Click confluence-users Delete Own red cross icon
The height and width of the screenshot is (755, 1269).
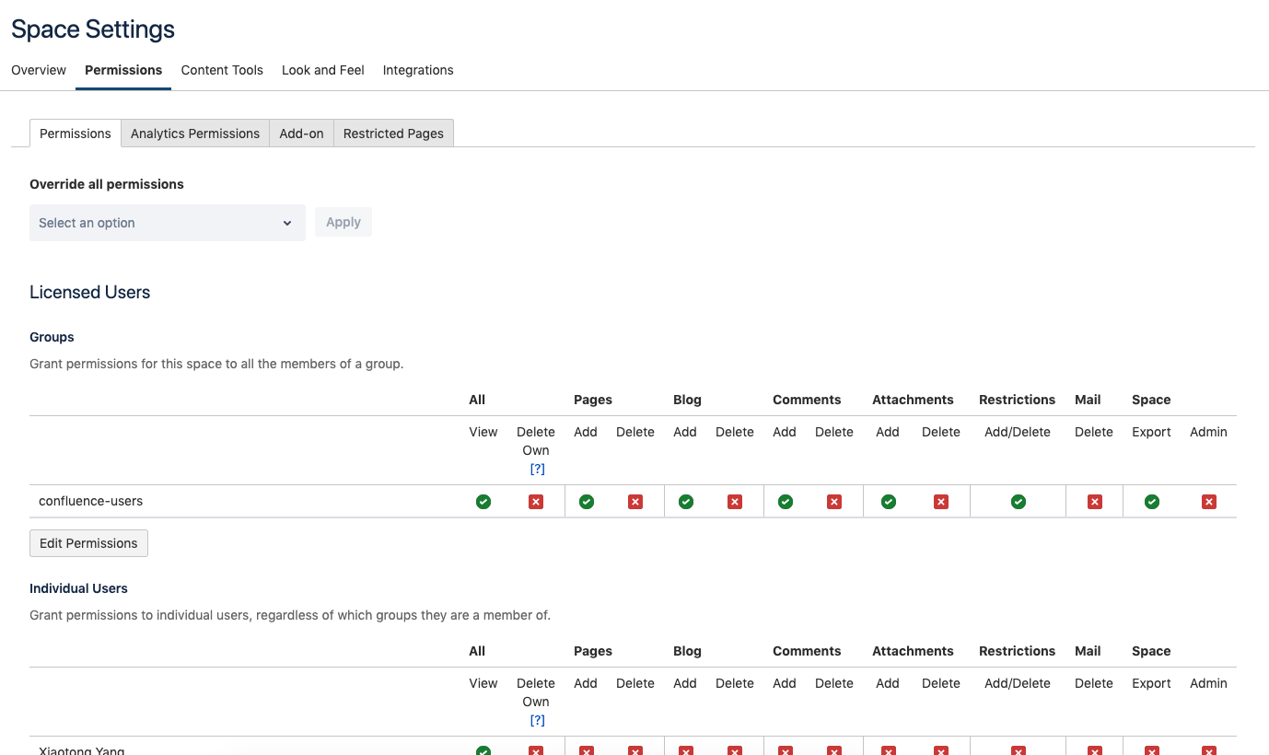[x=536, y=502]
